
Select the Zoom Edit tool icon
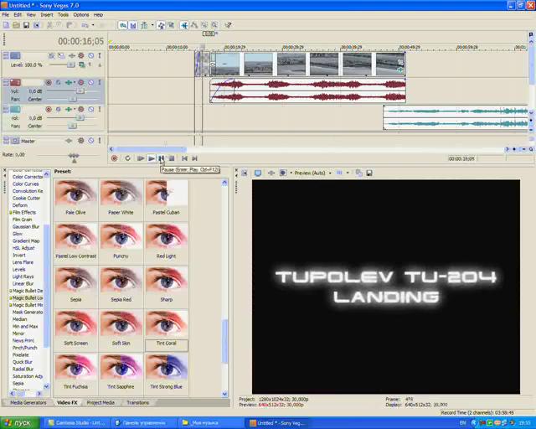coord(214,25)
